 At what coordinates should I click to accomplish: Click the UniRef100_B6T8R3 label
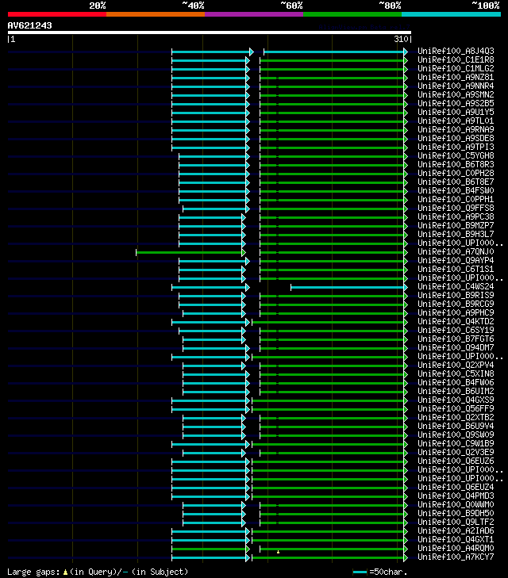click(x=456, y=164)
